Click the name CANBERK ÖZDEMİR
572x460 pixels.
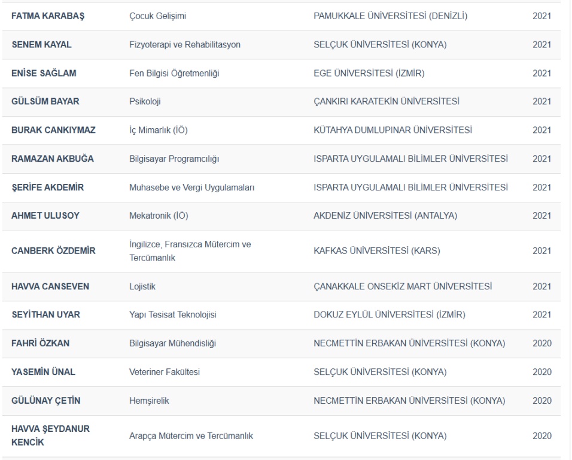coord(53,251)
